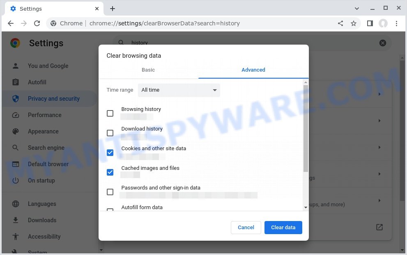Click the Accessibility figure icon

pos(16,237)
